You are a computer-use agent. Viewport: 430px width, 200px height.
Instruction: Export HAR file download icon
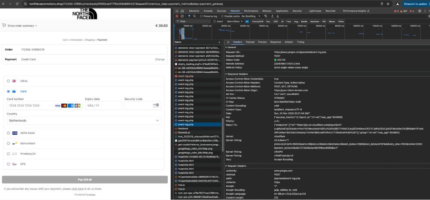pyautogui.click(x=277, y=16)
